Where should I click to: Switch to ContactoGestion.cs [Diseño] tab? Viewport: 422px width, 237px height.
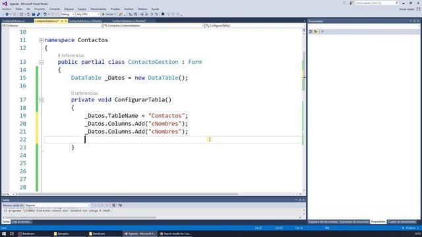coord(129,21)
